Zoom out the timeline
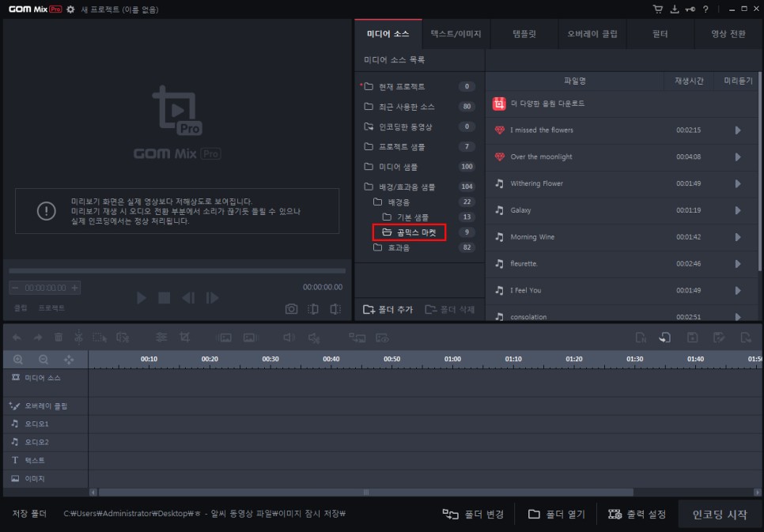This screenshot has width=764, height=532. [43, 360]
